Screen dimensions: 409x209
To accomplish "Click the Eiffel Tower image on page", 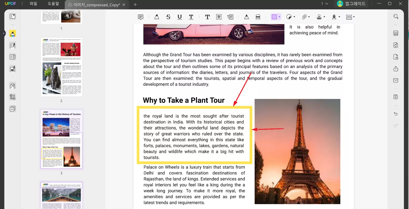I will pos(297,152).
